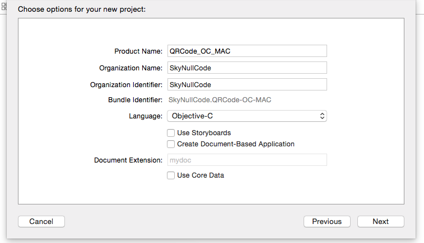This screenshot has width=424, height=243.
Task: Enable the Use Storyboards checkbox
Action: [171, 133]
